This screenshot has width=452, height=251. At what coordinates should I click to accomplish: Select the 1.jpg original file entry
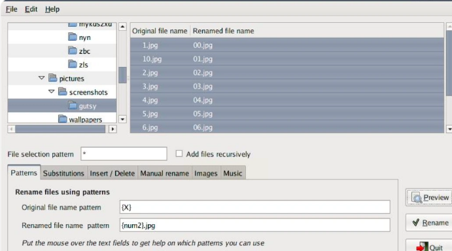(150, 45)
